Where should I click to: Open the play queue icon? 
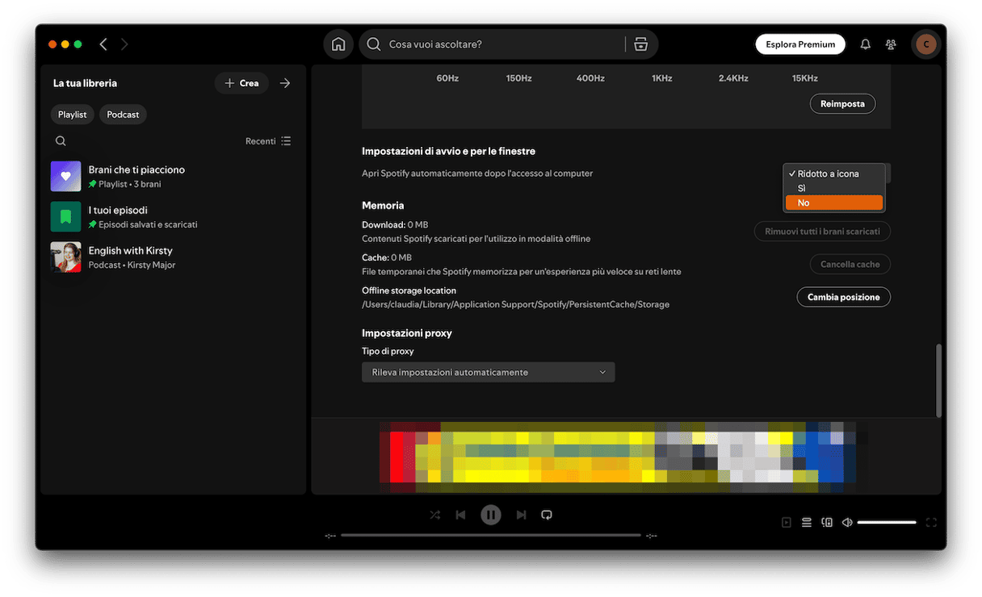807,523
